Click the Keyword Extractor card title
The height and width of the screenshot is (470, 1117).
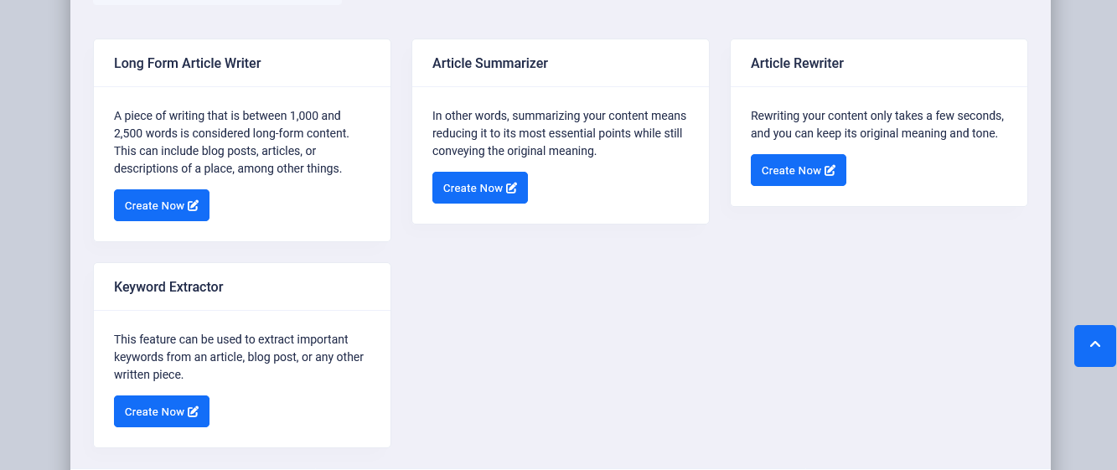pyautogui.click(x=168, y=287)
